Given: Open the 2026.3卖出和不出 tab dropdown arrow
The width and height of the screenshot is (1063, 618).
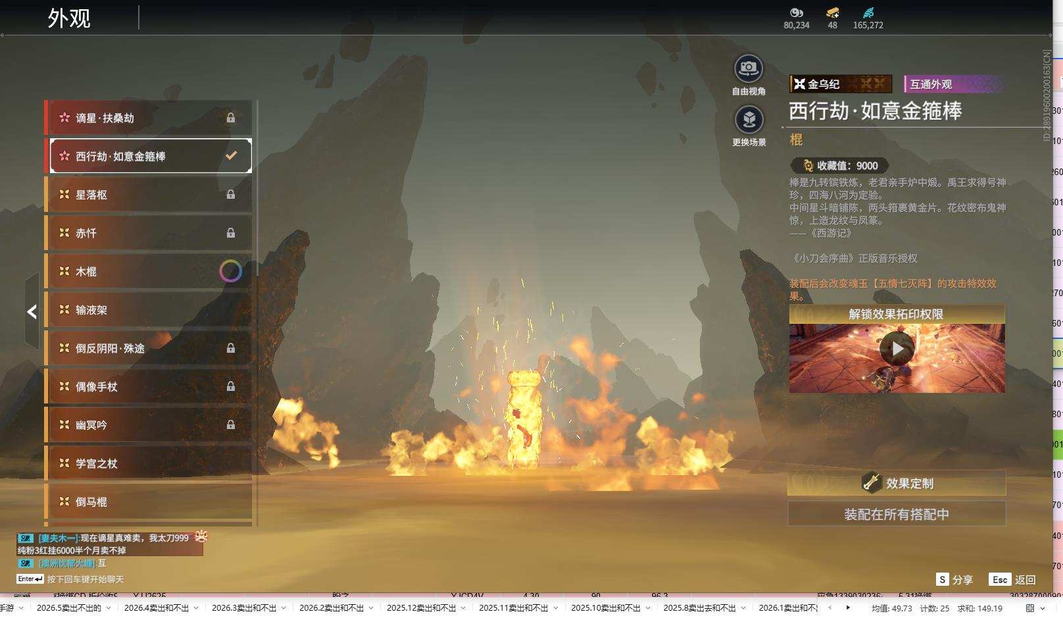Looking at the screenshot, I should [284, 607].
